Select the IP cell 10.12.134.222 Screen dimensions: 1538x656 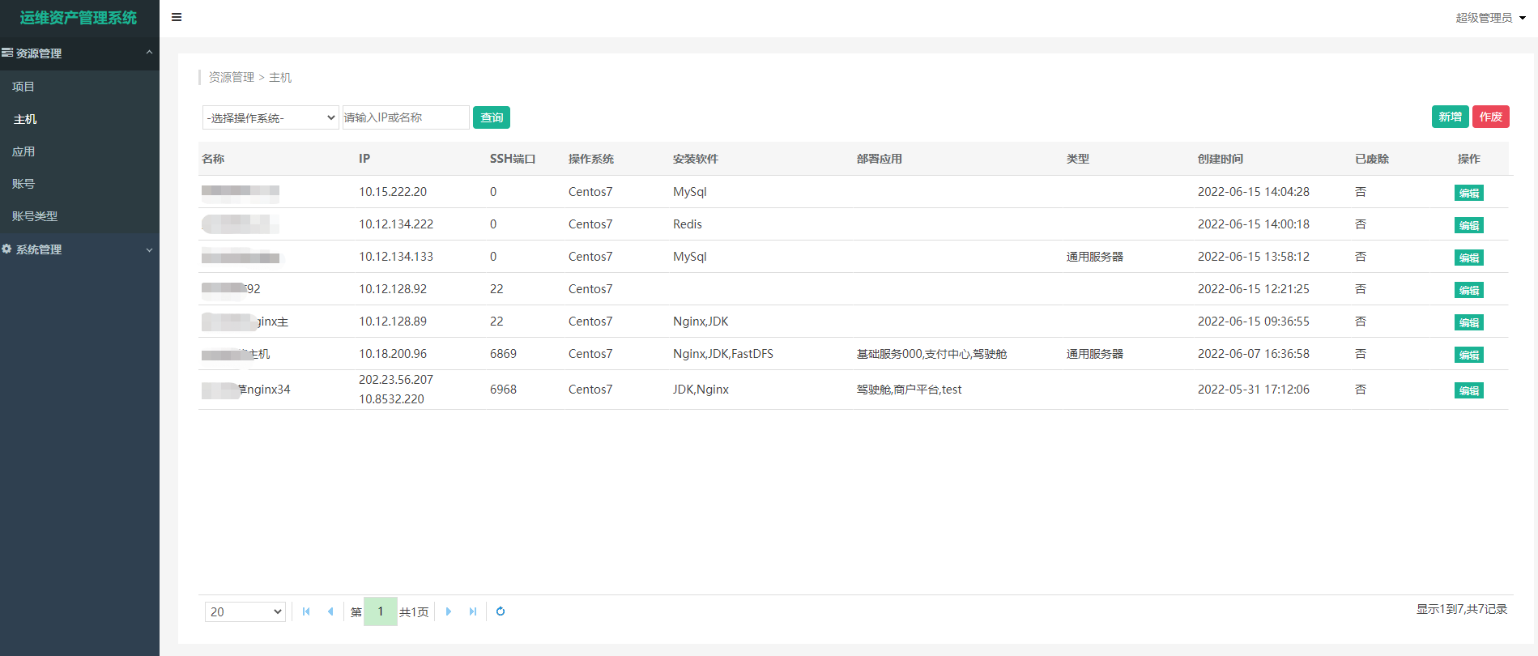click(x=396, y=224)
